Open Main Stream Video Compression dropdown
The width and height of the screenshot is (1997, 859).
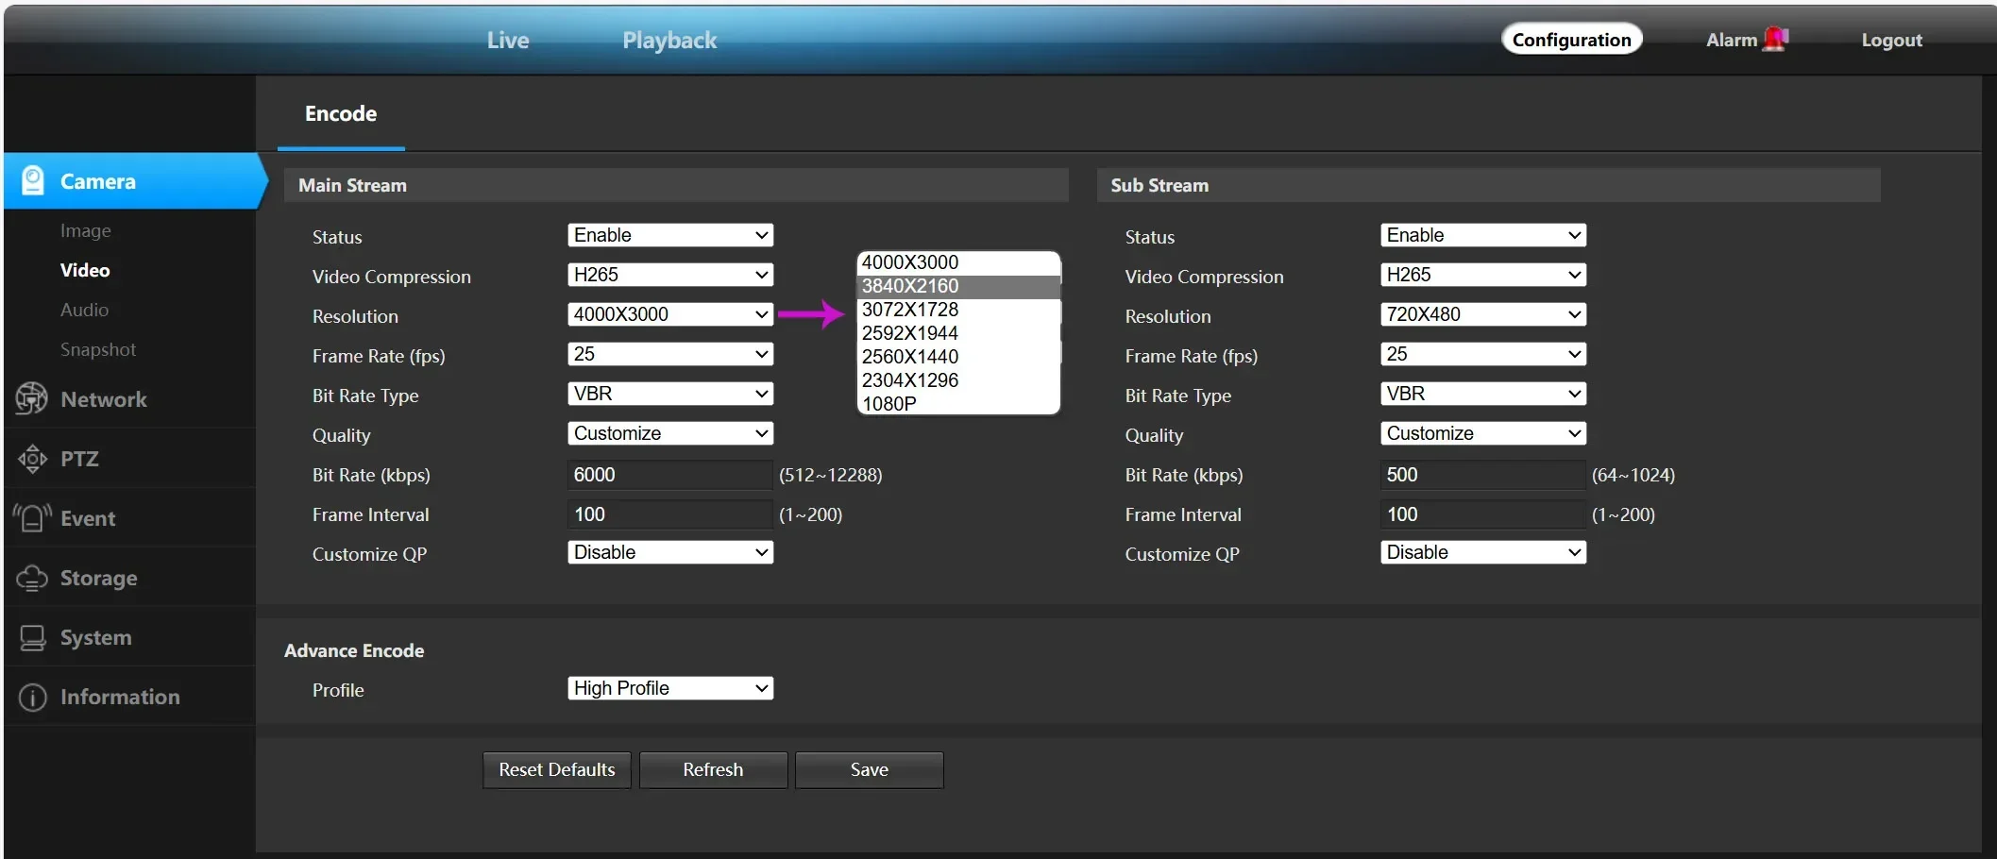coord(670,275)
